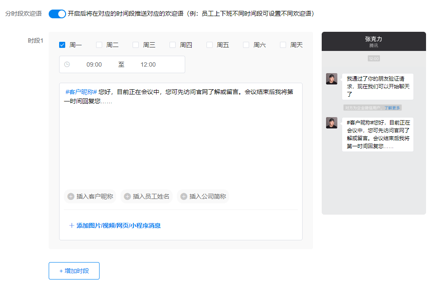
Task: Select the 周四 checkbox
Action: pos(173,45)
